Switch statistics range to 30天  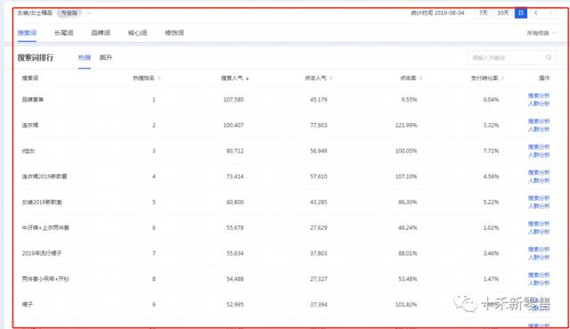(502, 13)
